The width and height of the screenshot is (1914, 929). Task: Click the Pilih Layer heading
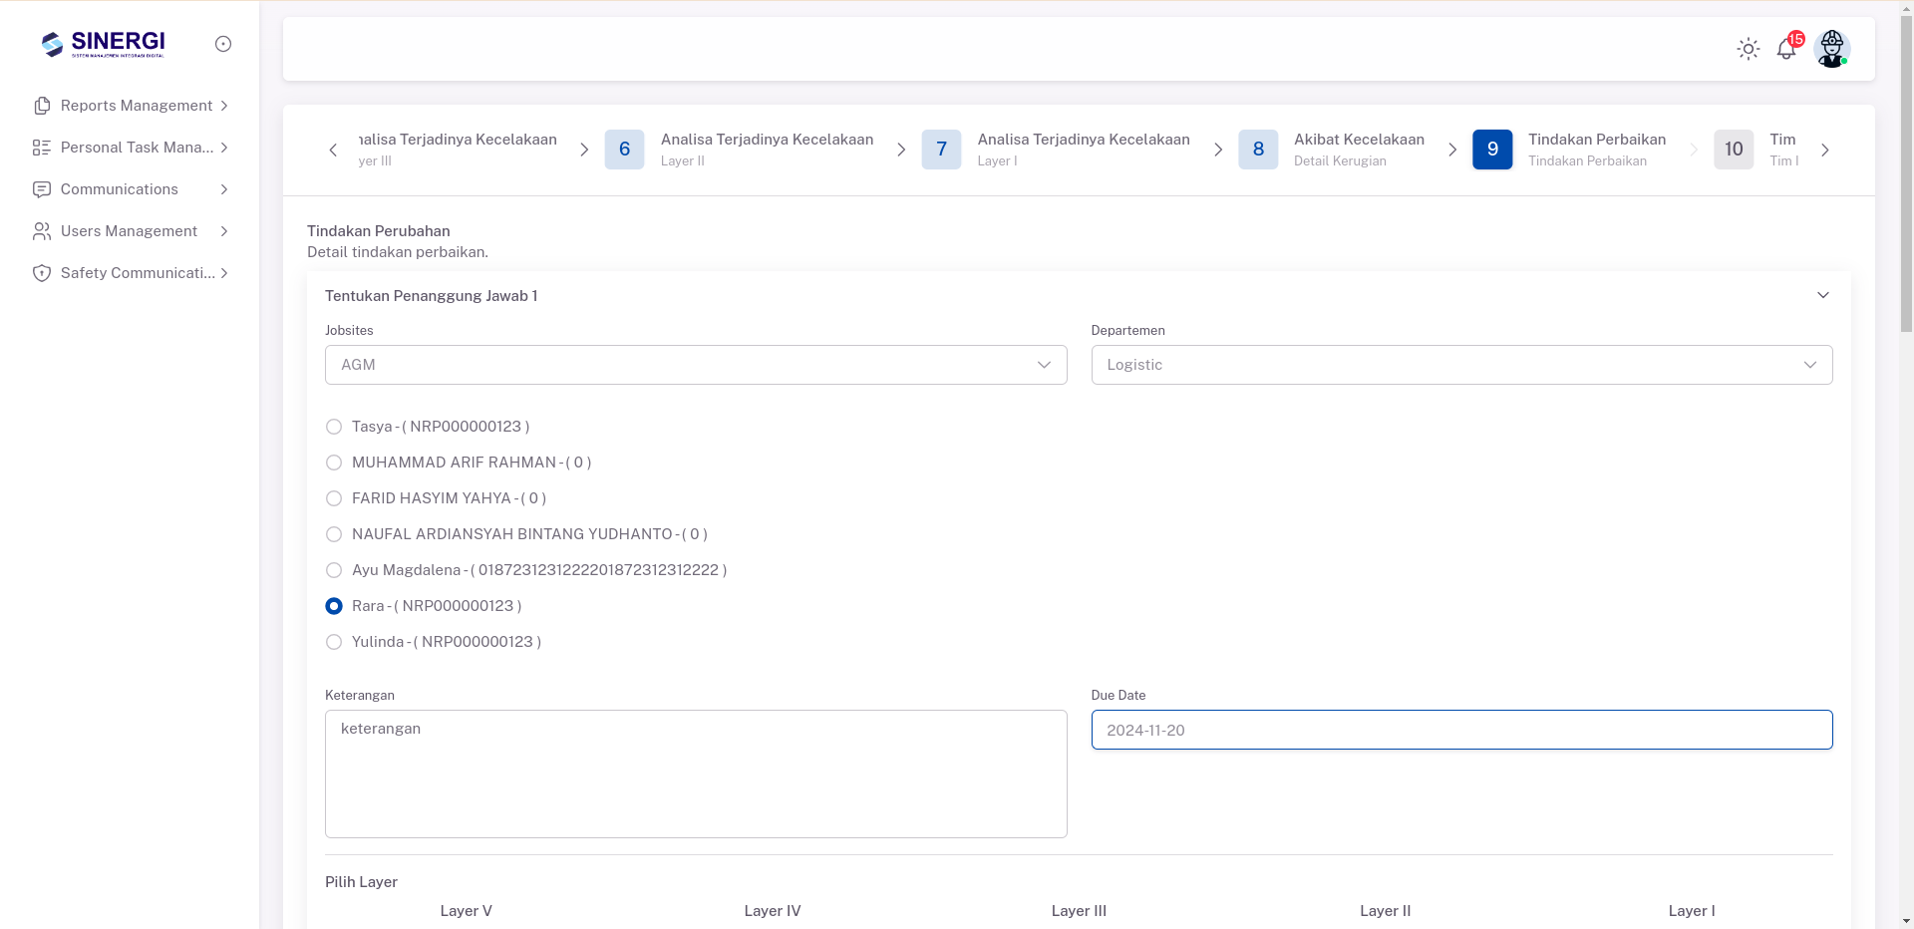tap(361, 882)
